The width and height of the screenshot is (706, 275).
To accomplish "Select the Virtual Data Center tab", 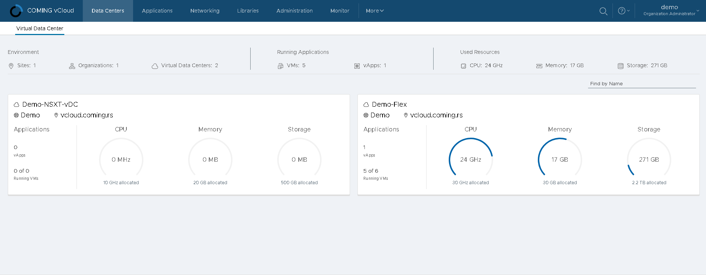I will pos(40,28).
